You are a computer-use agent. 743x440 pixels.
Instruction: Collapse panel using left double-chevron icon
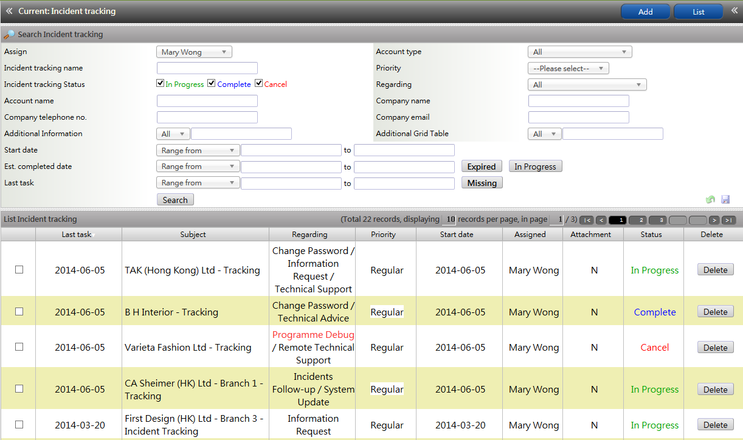tap(9, 11)
